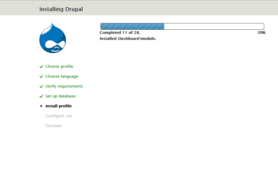Image resolution: width=278 pixels, height=173 pixels.
Task: Select the Set up database step
Action: [60, 96]
